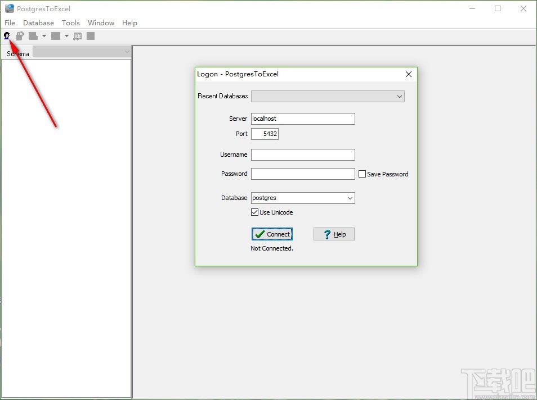The width and height of the screenshot is (537, 400).
Task: Open the Tools menu
Action: (70, 23)
